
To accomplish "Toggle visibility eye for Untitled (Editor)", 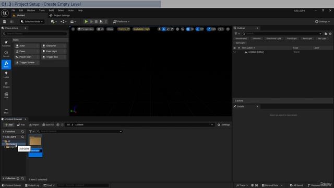I will pos(235,52).
